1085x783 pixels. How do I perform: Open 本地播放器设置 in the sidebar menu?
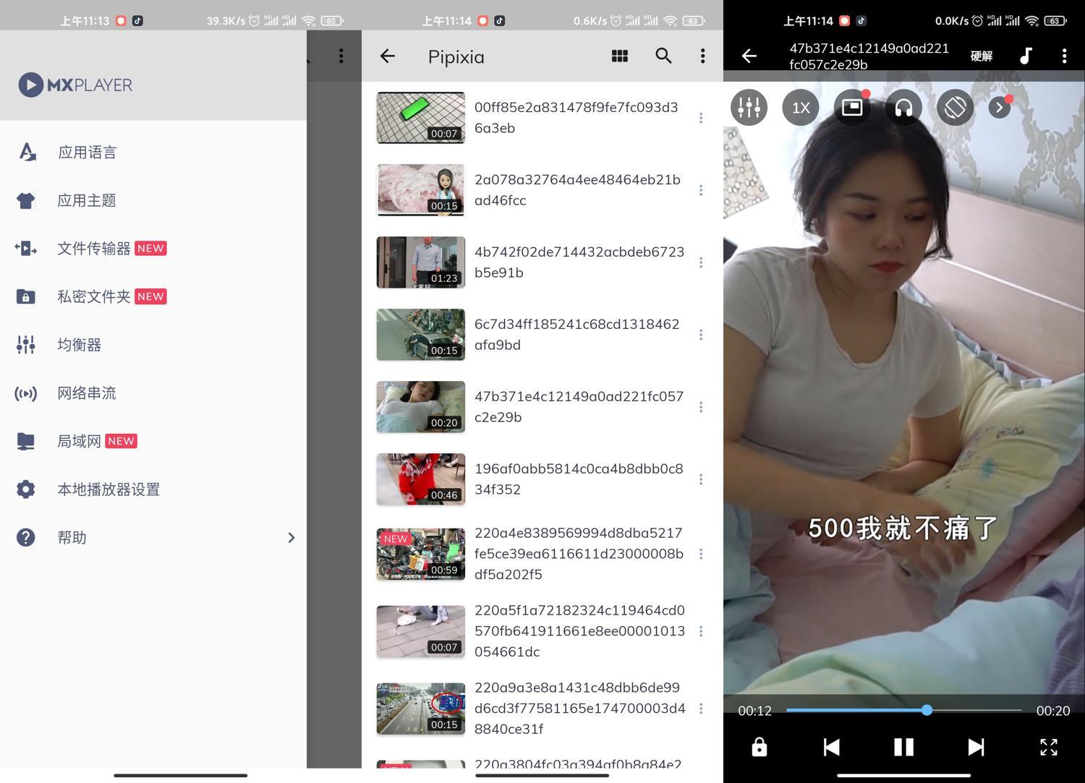tap(108, 489)
